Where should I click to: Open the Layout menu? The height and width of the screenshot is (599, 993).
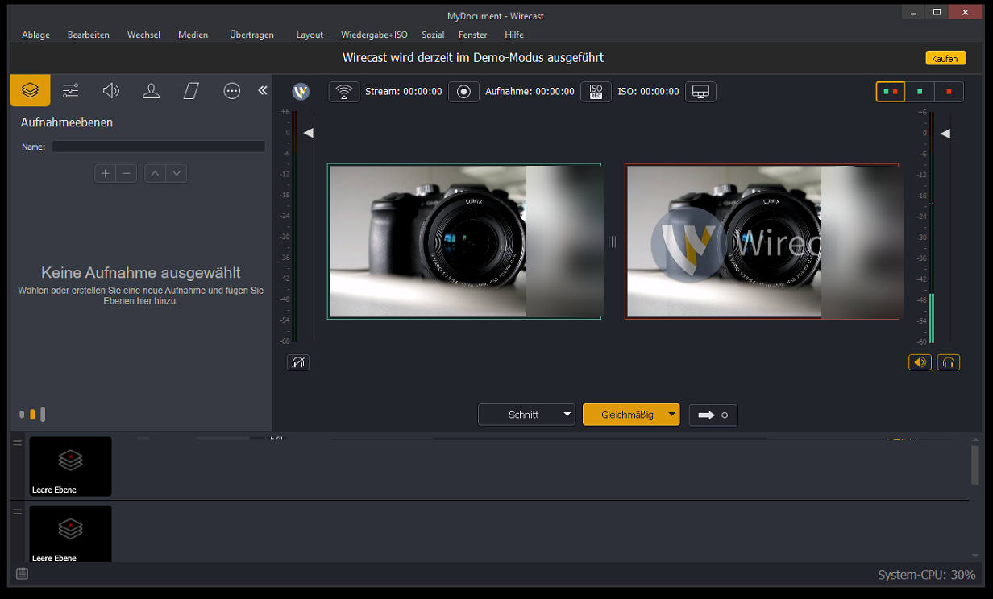310,35
